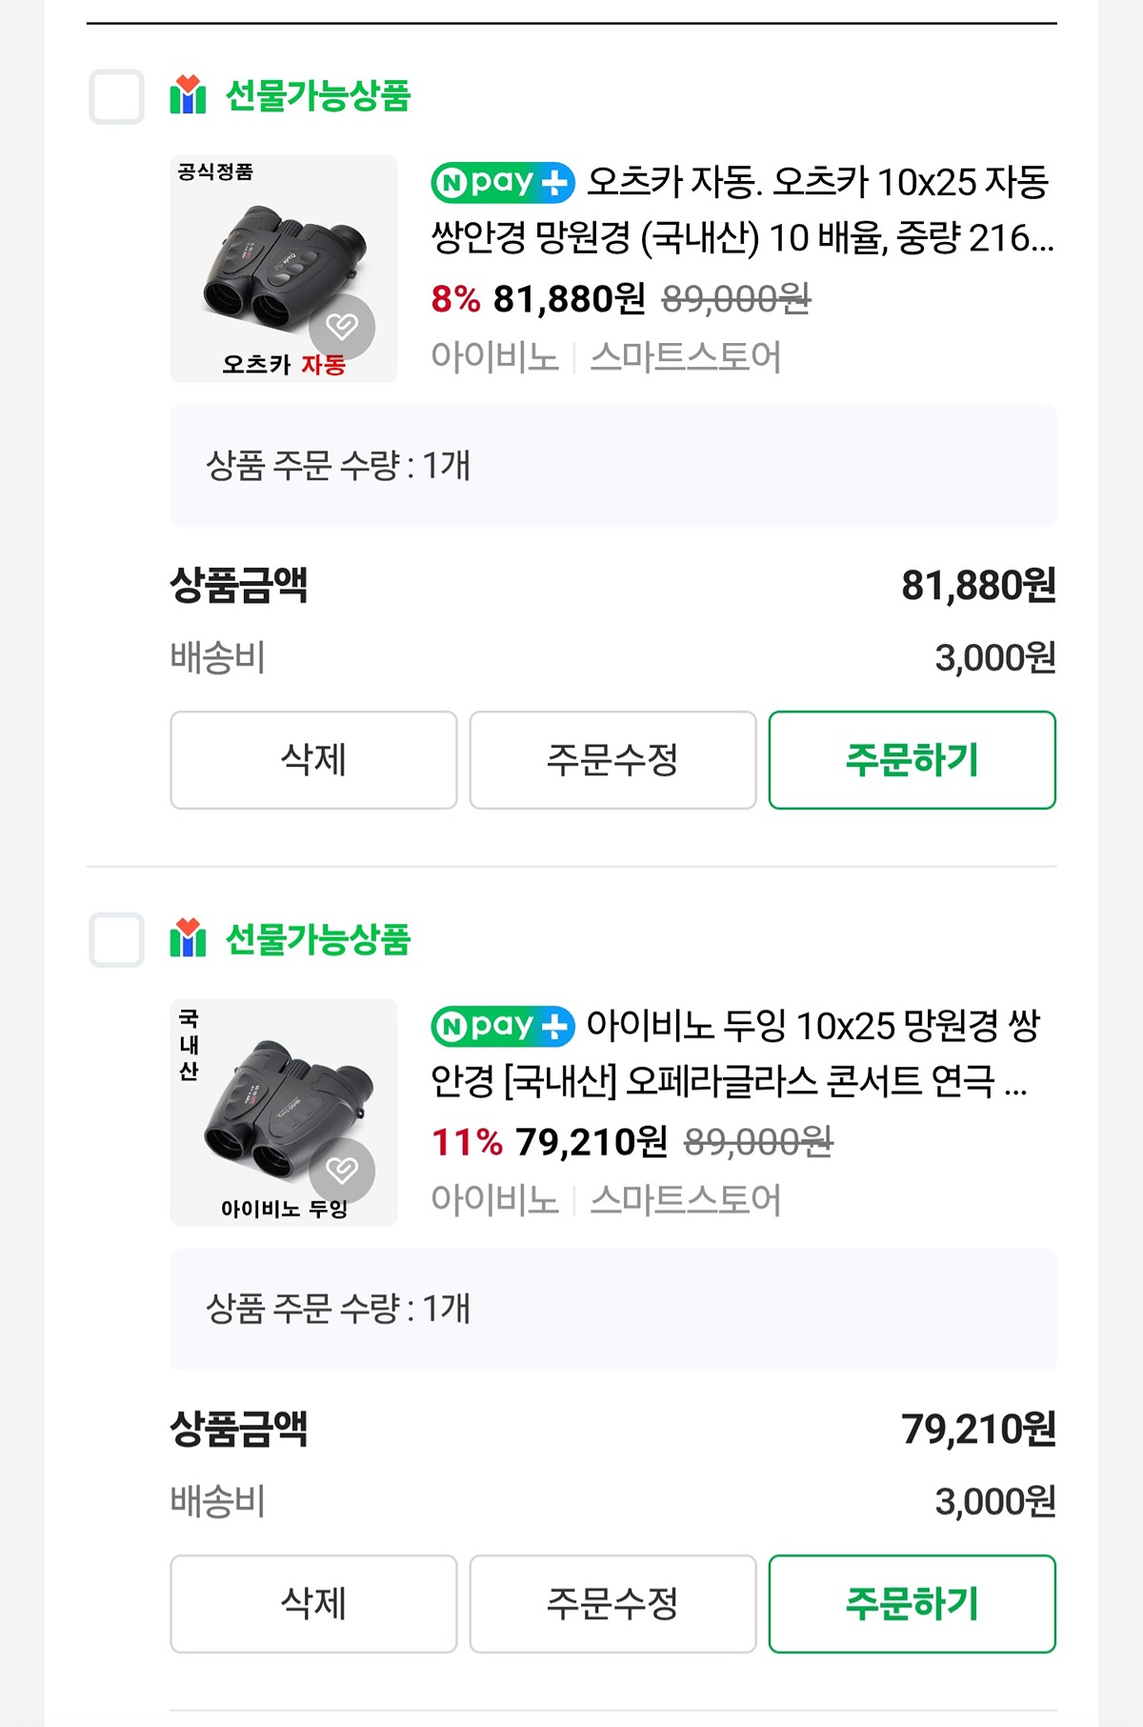Click the gift icon above Otsuka binoculars
1143x1727 pixels.
point(188,95)
